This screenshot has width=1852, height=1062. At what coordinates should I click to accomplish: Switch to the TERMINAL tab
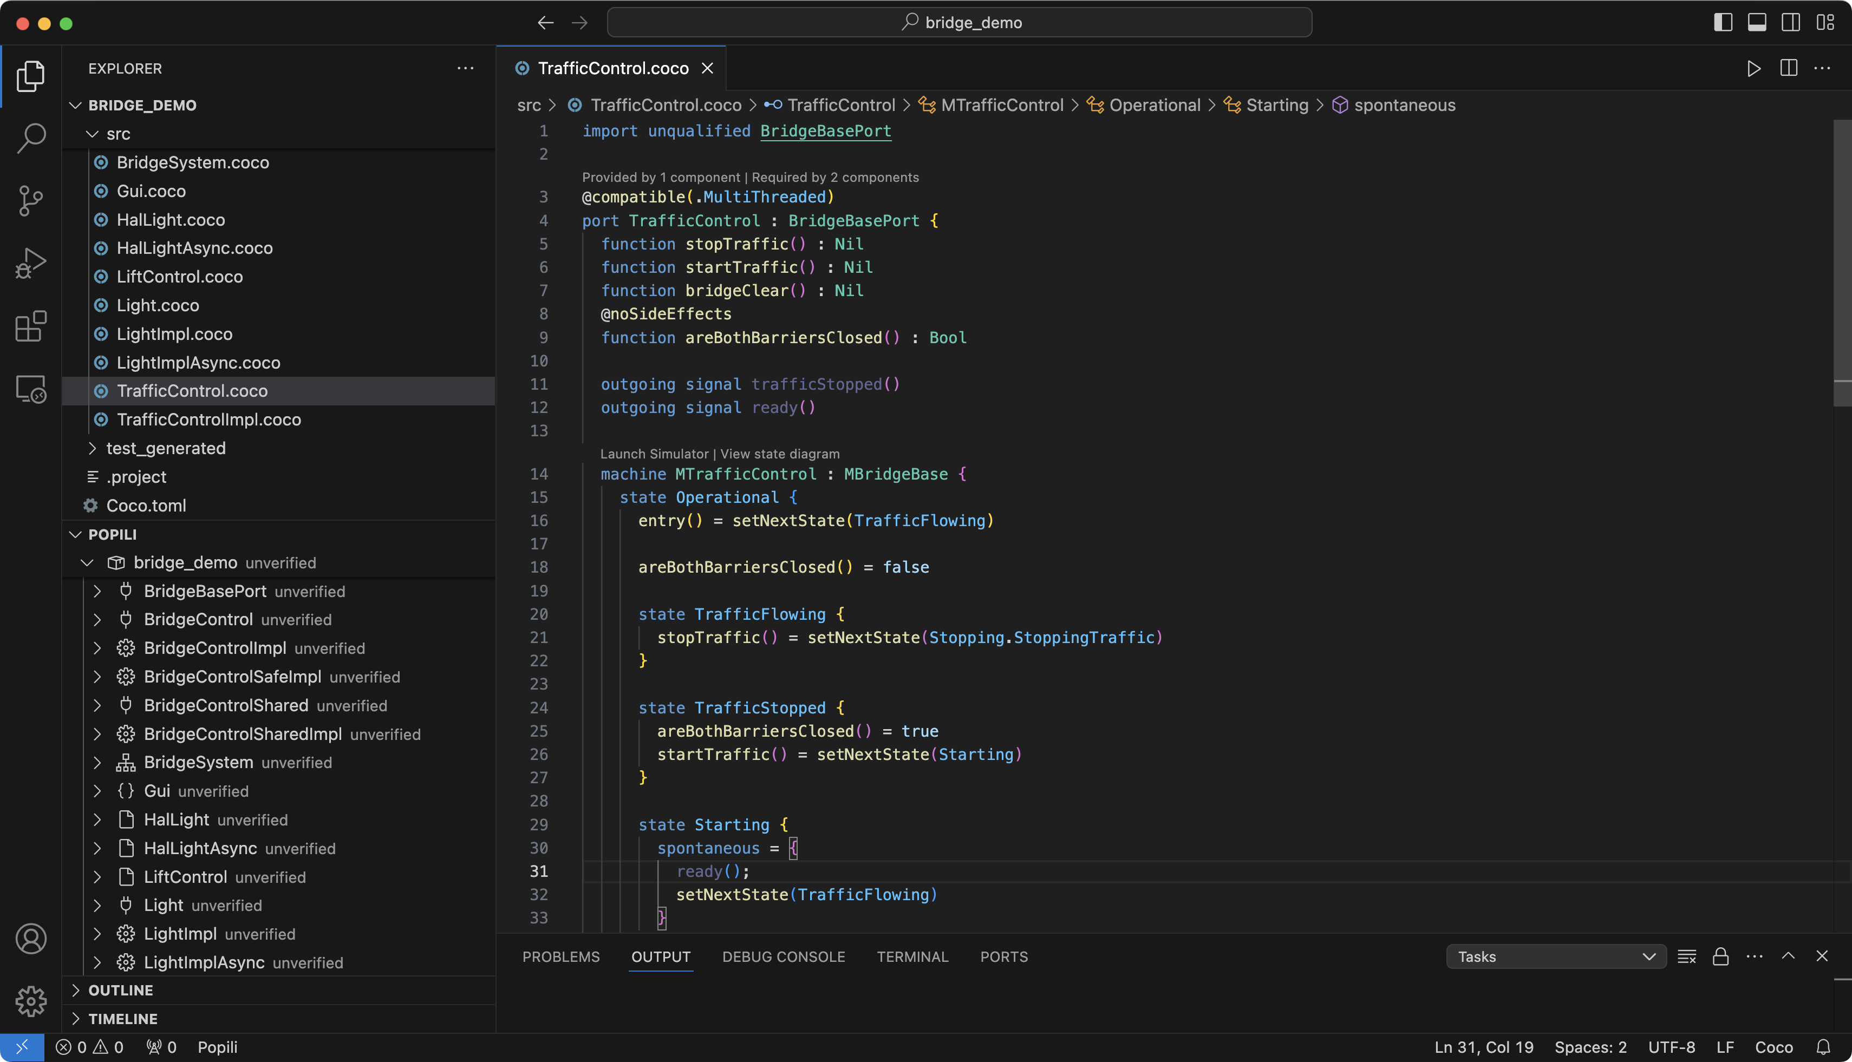click(x=912, y=957)
